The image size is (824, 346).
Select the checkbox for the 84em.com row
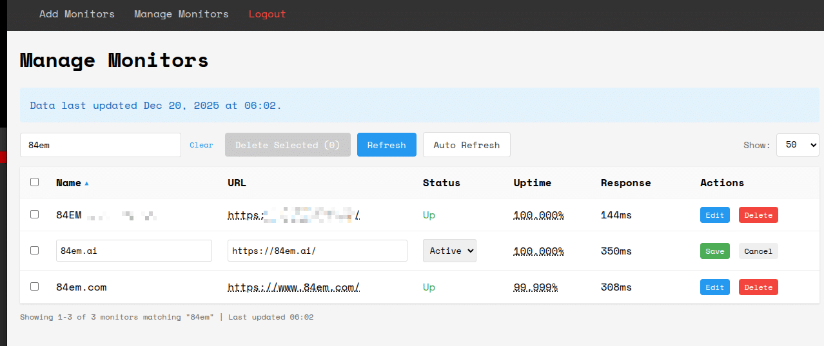point(35,287)
